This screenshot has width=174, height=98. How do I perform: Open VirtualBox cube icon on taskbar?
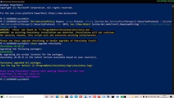tap(108, 97)
